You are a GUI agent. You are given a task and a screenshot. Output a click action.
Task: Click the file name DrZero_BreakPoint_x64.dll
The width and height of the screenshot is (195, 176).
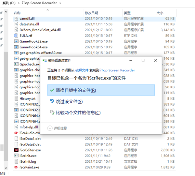(x=40, y=30)
